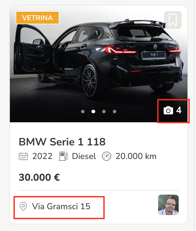Select the location pin icon
The width and height of the screenshot is (196, 231).
[23, 206]
